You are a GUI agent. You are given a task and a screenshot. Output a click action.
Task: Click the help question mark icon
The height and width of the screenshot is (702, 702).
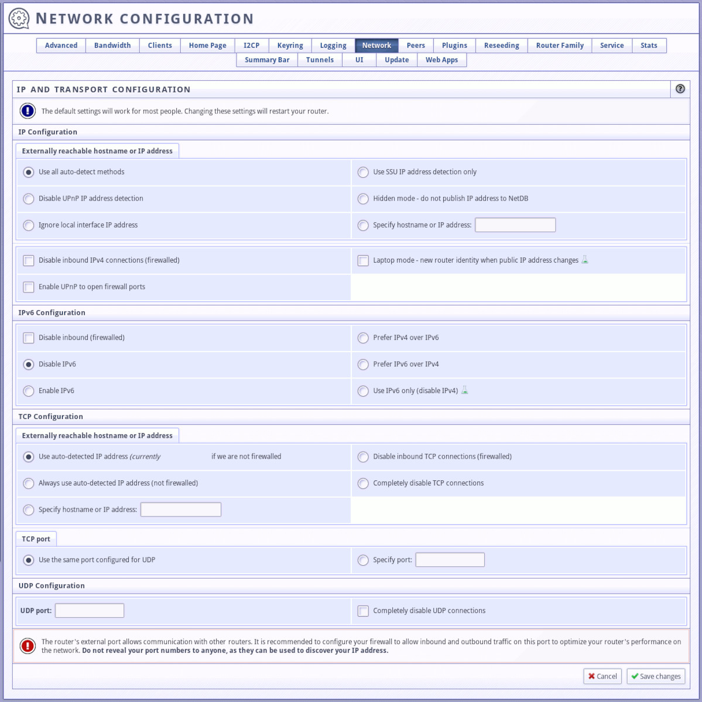click(680, 89)
